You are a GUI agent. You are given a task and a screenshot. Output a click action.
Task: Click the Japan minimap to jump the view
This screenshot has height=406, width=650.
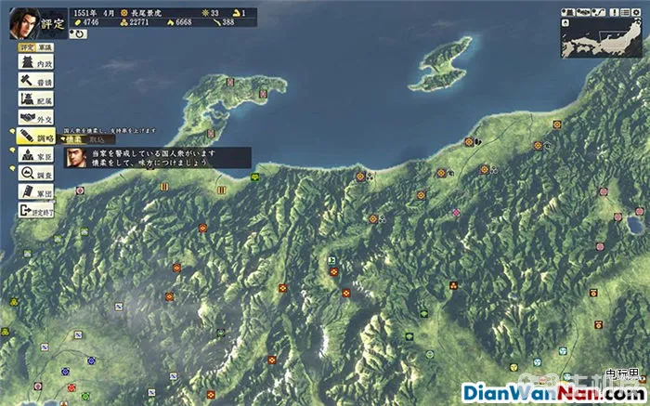click(602, 38)
